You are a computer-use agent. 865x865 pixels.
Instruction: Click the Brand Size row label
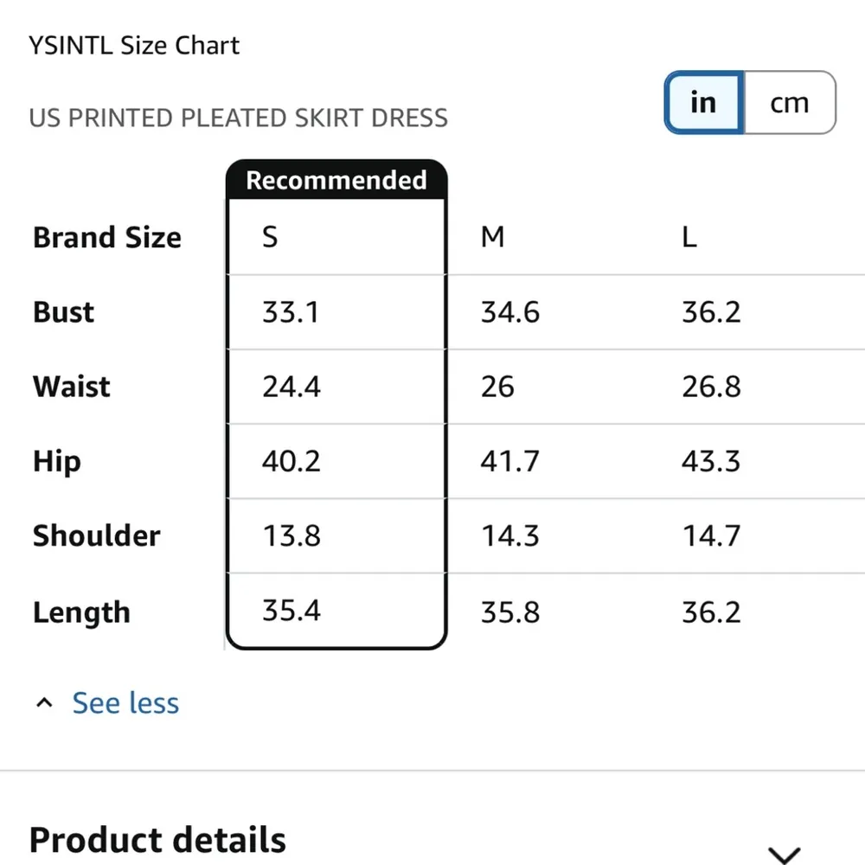pos(107,237)
